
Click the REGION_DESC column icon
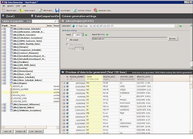(11, 95)
